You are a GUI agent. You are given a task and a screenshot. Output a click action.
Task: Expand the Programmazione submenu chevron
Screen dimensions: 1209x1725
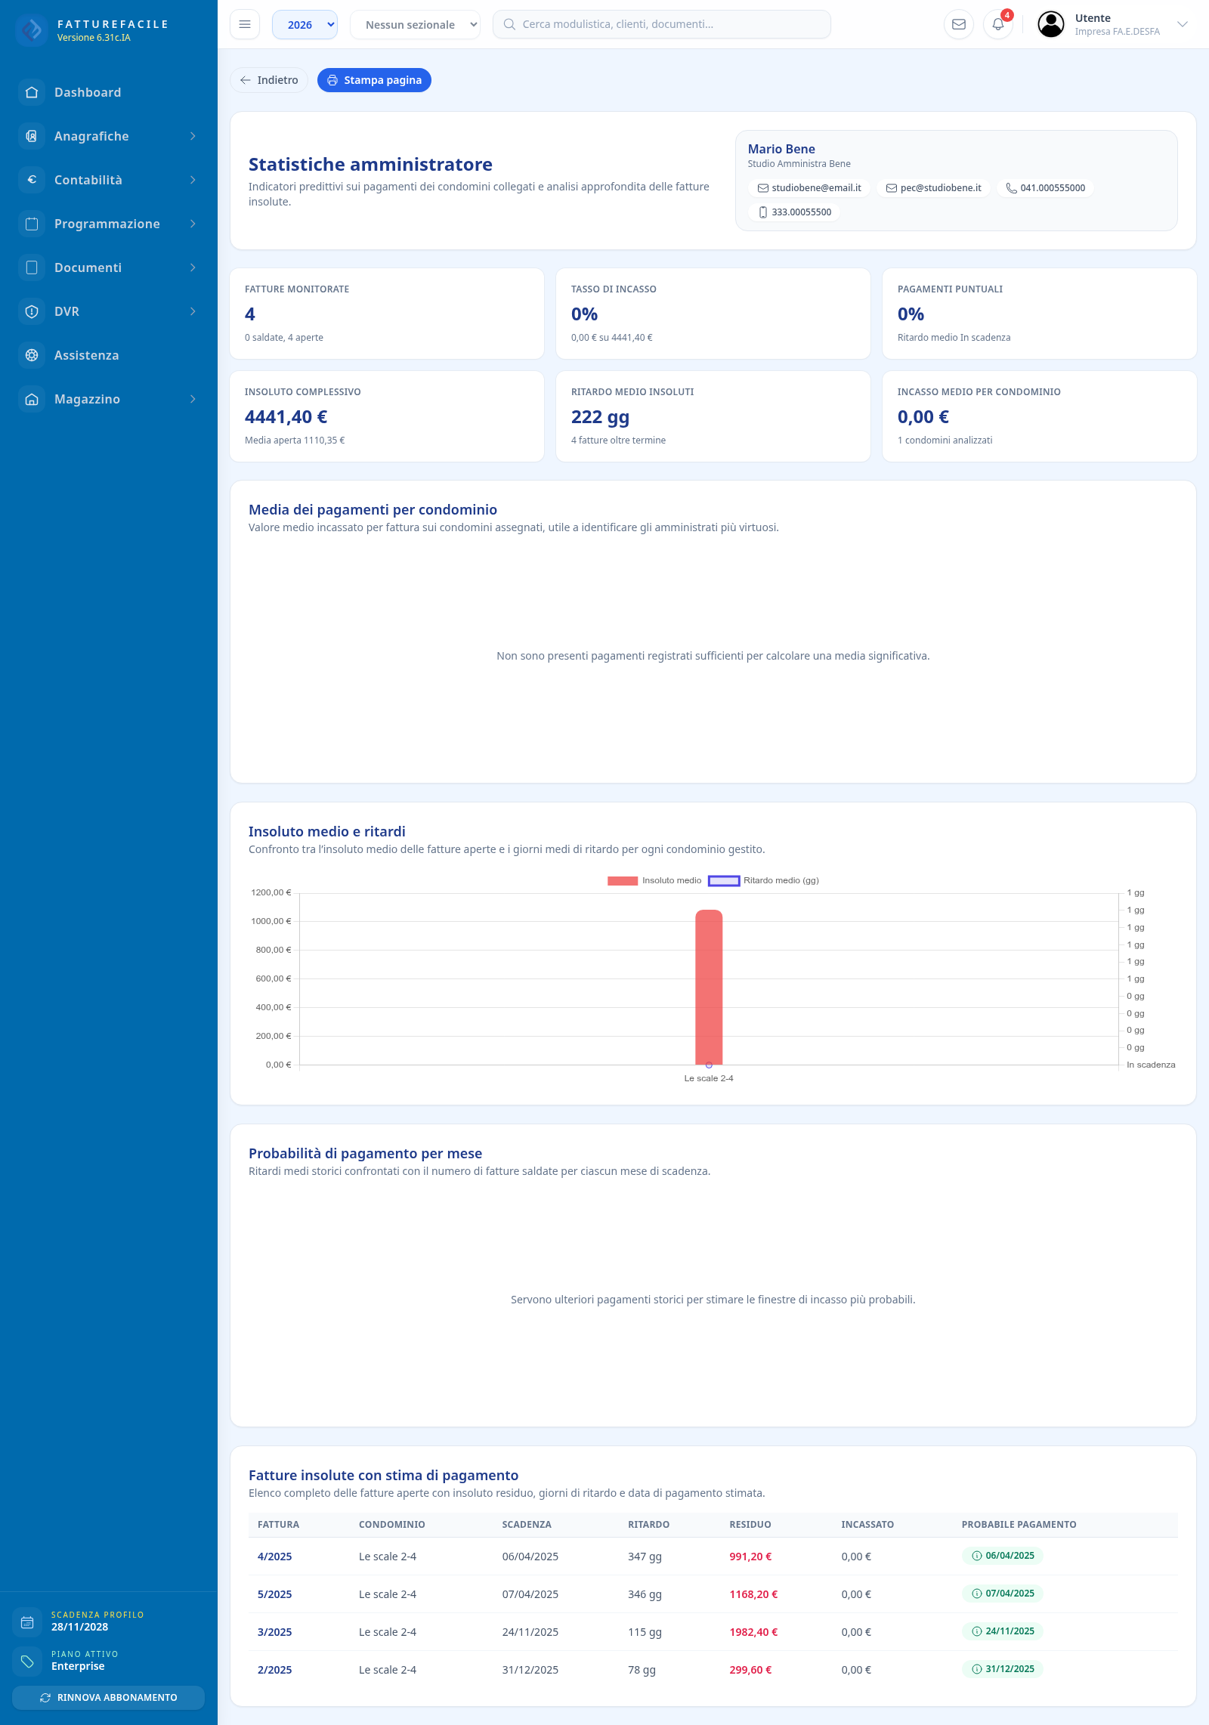coord(193,224)
